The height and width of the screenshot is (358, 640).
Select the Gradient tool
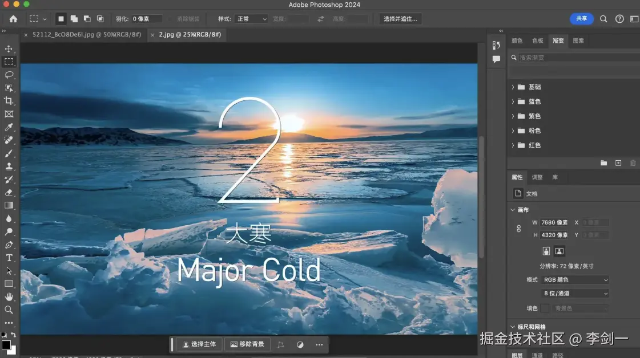coord(9,205)
